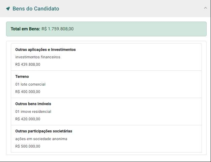Viewport: 211px width, 162px height.
Task: Click the Bens do Candidato header title
Action: point(36,9)
